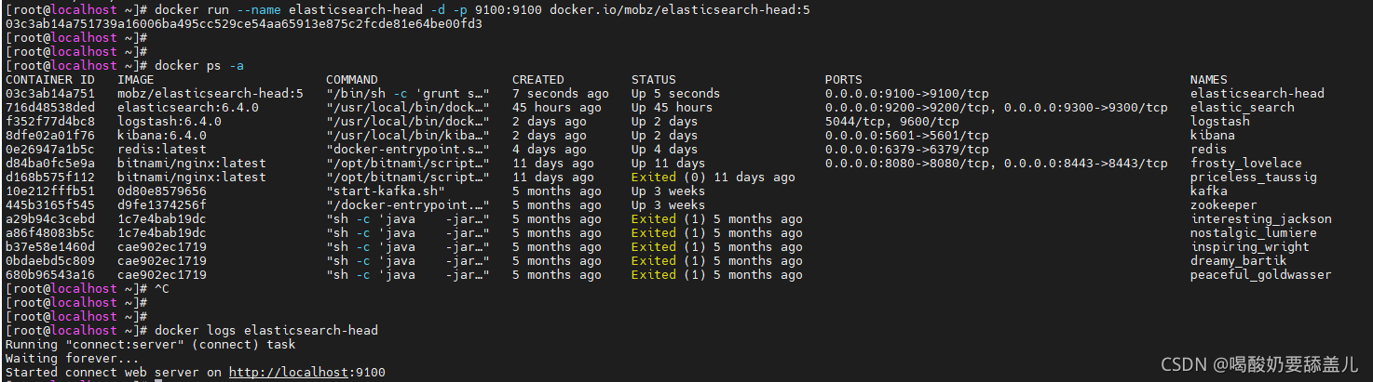Click port mapping 0.0.0.0:9100->9100/tcp
Image resolution: width=1373 pixels, height=382 pixels.
(907, 94)
